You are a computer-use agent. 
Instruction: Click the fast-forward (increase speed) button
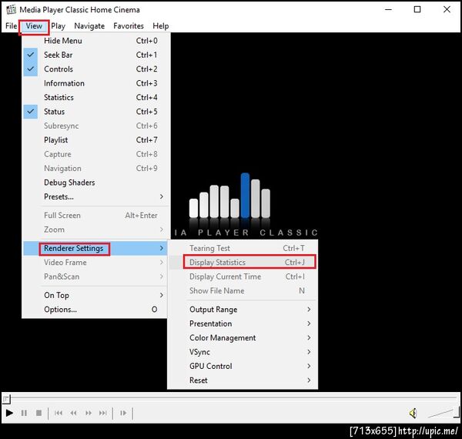pos(88,413)
